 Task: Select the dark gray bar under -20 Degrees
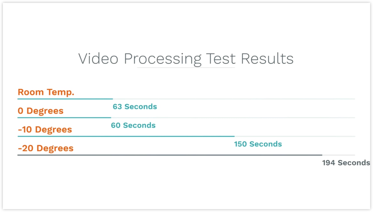170,155
